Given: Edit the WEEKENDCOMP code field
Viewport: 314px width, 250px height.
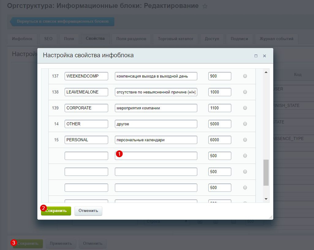Looking at the screenshot, I should pos(86,76).
